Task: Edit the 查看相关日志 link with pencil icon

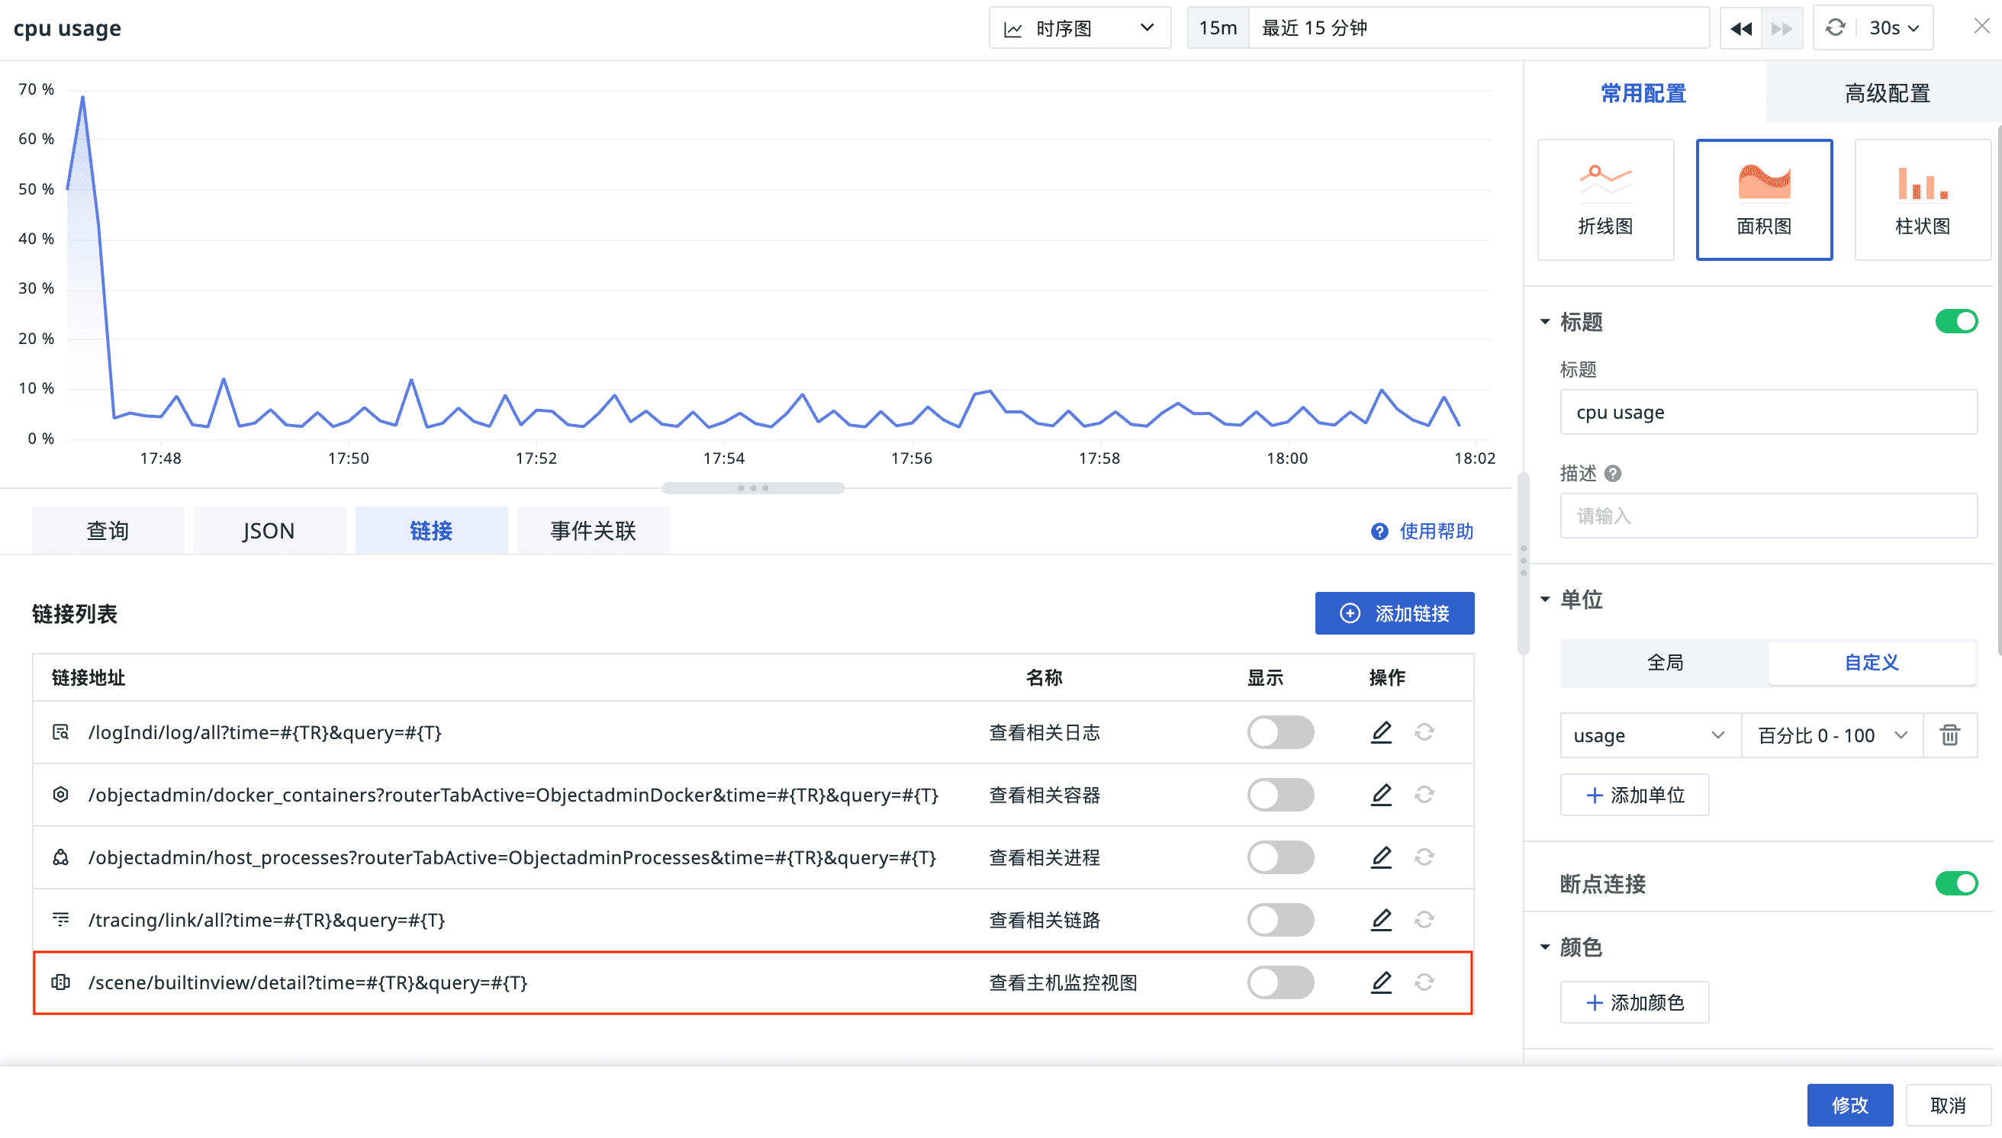Action: [1380, 732]
